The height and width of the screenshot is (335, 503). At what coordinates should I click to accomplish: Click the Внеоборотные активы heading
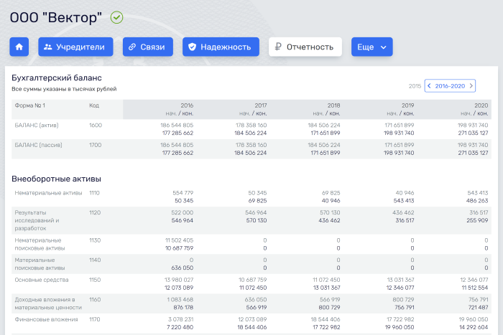point(57,179)
